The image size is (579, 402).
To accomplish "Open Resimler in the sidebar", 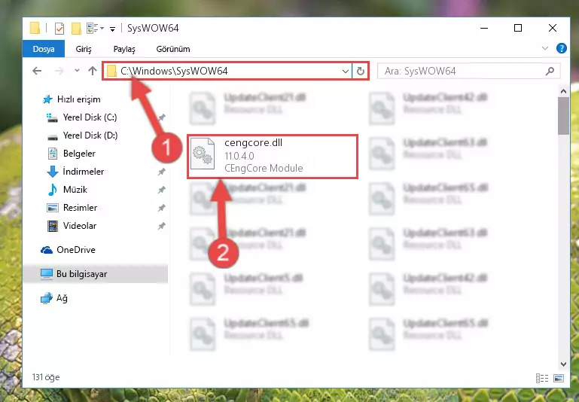I will (x=80, y=208).
